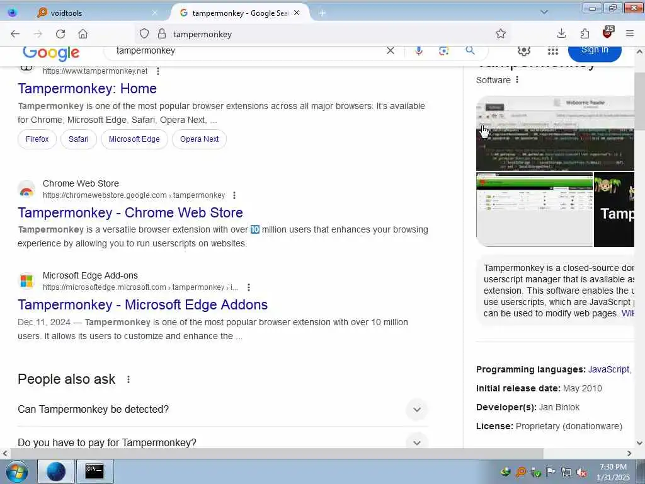Start voice search with microphone icon
The height and width of the screenshot is (484, 645).
pos(419,50)
